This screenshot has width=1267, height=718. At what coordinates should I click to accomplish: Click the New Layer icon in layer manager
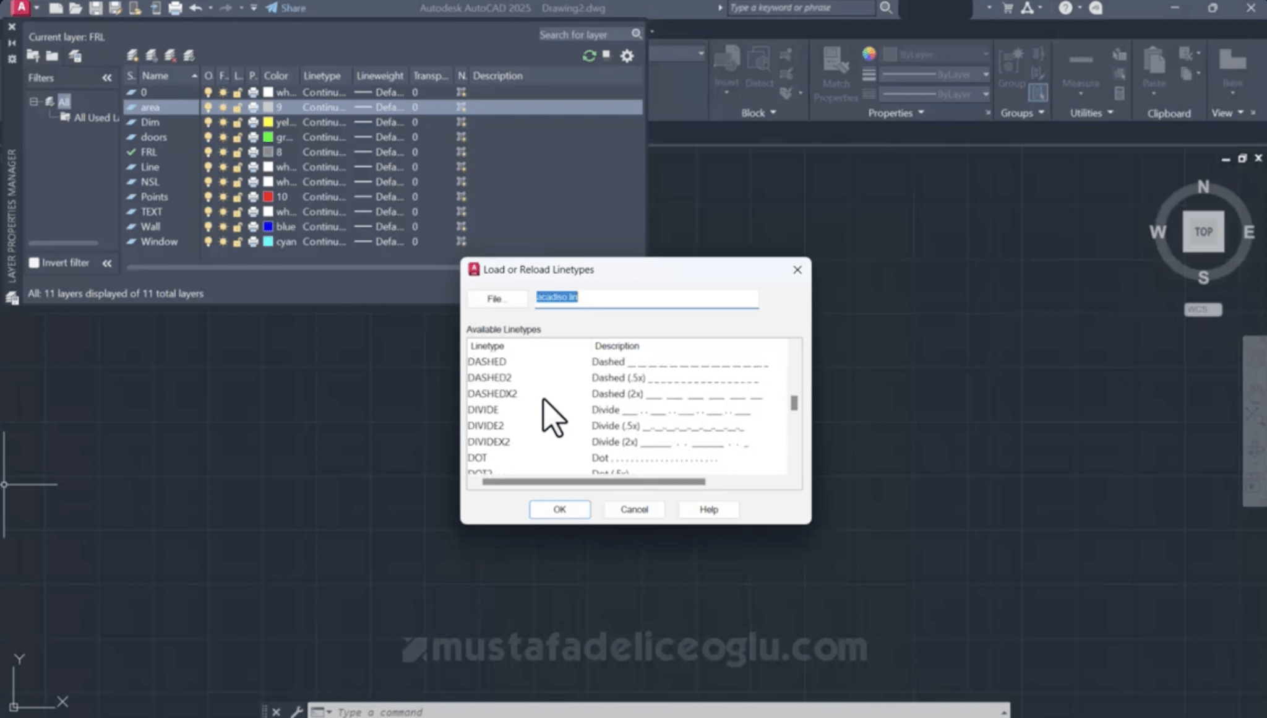point(132,56)
